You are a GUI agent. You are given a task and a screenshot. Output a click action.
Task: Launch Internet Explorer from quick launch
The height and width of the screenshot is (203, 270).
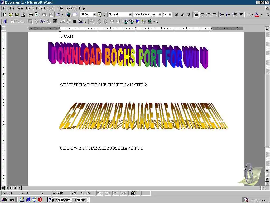[x=28, y=200]
